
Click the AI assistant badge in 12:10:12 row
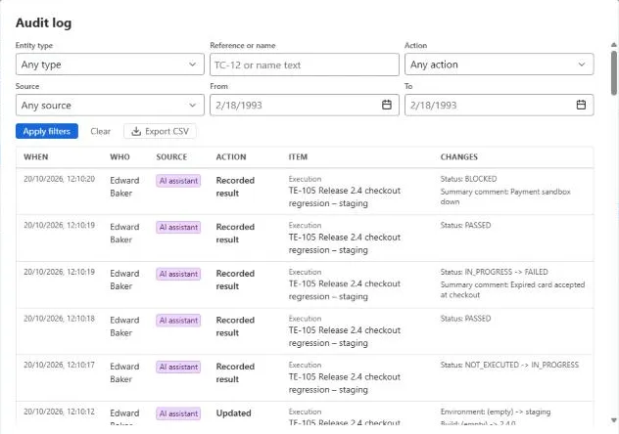pyautogui.click(x=178, y=413)
